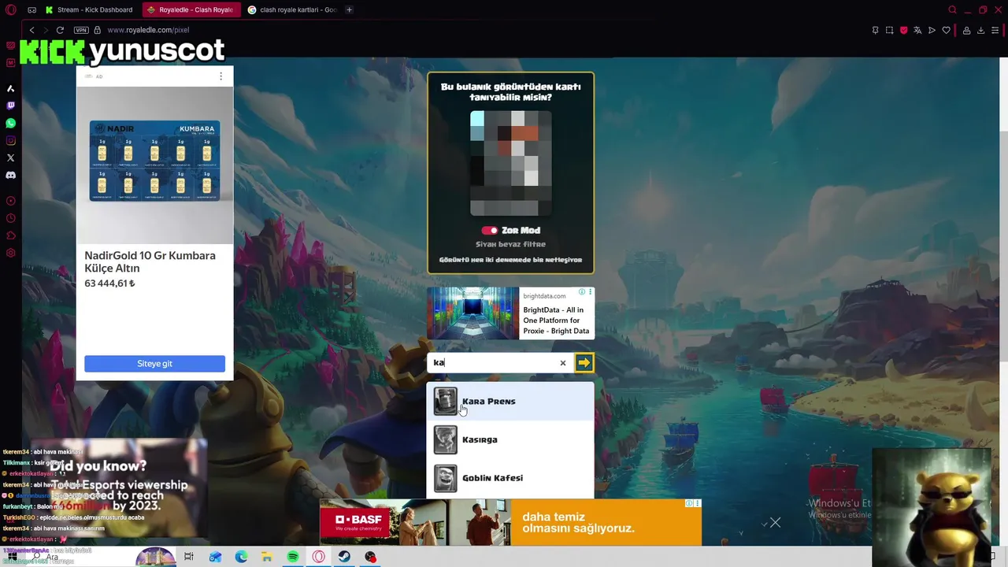Select Kara Prens suggestion
Screen dimensions: 1008x567
[510, 402]
